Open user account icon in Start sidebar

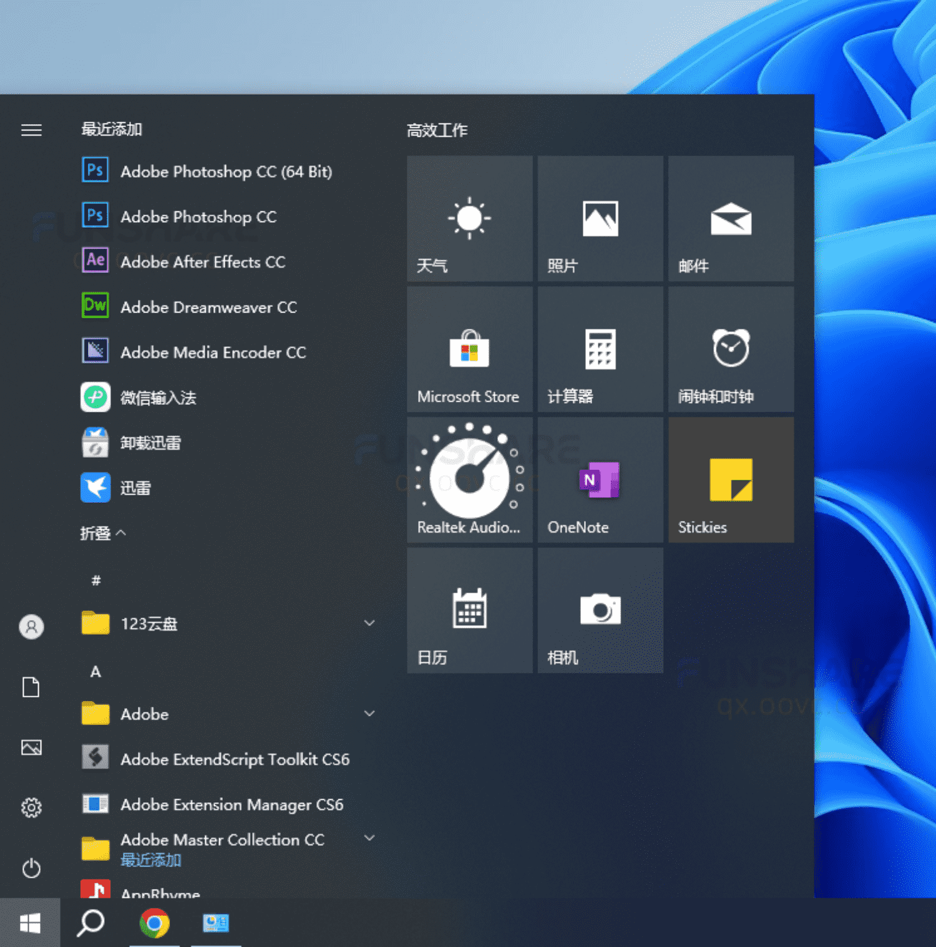(x=31, y=626)
